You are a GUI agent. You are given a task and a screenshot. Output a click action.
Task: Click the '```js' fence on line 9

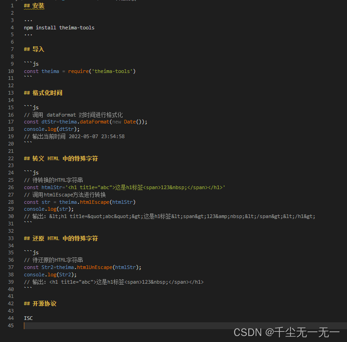31,64
